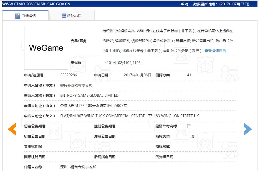Click the 商标详情 tab list icon
This screenshot has height=171, width=259.
click(x=18, y=16)
